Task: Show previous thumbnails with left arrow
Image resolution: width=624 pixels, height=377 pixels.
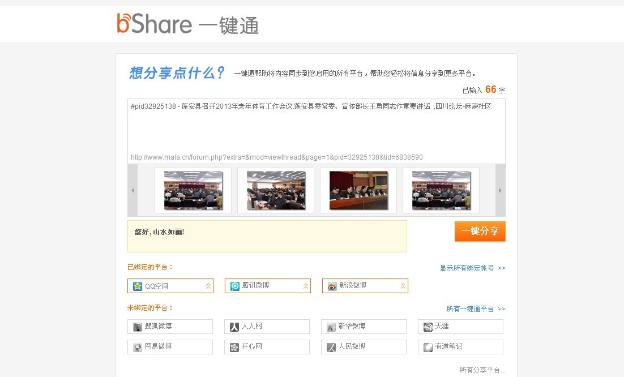Action: coord(133,191)
